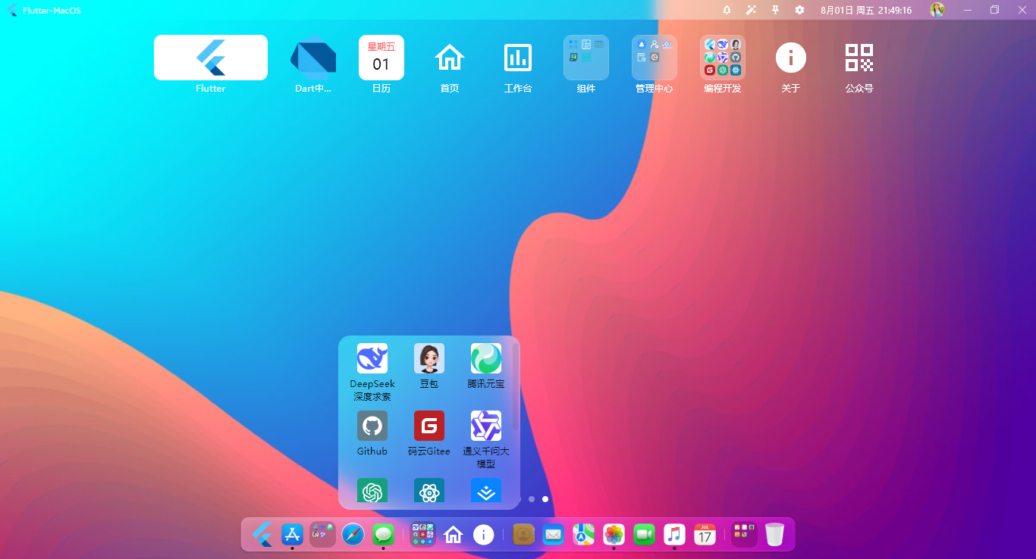Toggle the magic wand effect in the top bar
The width and height of the screenshot is (1036, 559).
click(751, 10)
